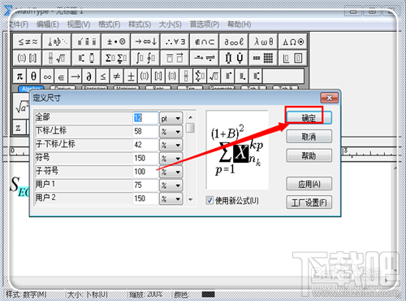The height and width of the screenshot is (301, 406).
Task: Open the 格式(F) menu
Action: (x=109, y=24)
